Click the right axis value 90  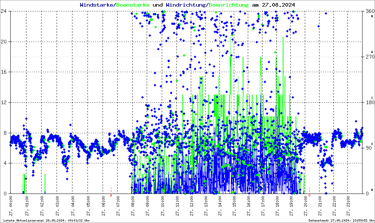368,148
